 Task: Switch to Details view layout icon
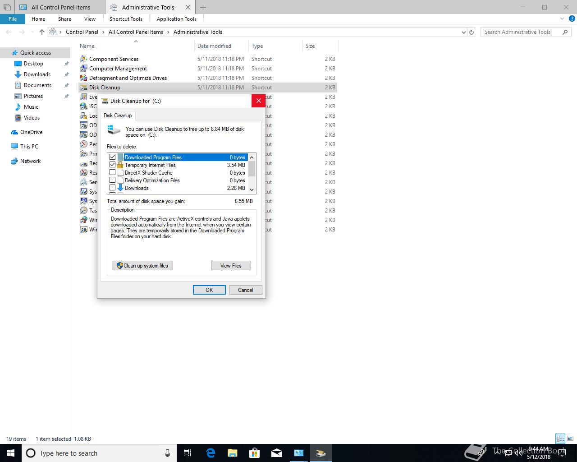(560, 439)
